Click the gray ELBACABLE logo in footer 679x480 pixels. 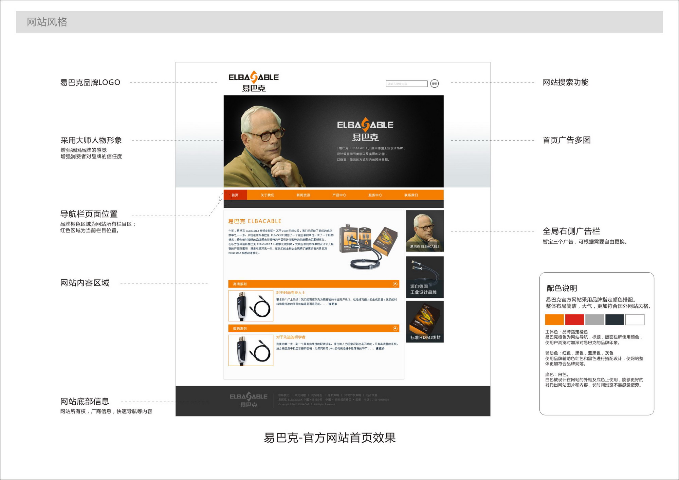pos(249,400)
